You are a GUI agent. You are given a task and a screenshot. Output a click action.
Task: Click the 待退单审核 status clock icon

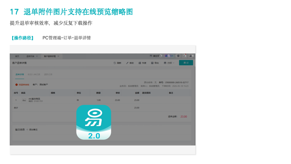pyautogui.click(x=16, y=85)
